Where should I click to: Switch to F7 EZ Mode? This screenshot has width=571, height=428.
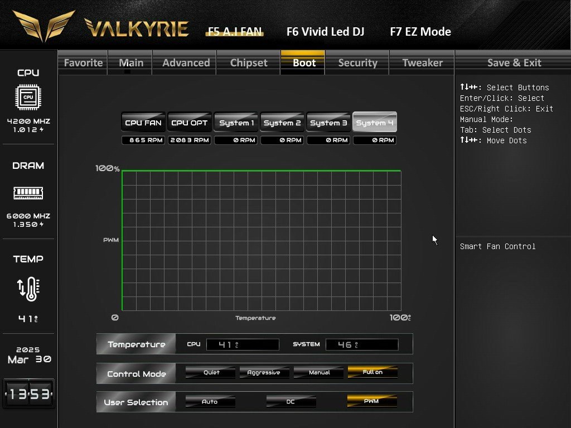tap(420, 32)
